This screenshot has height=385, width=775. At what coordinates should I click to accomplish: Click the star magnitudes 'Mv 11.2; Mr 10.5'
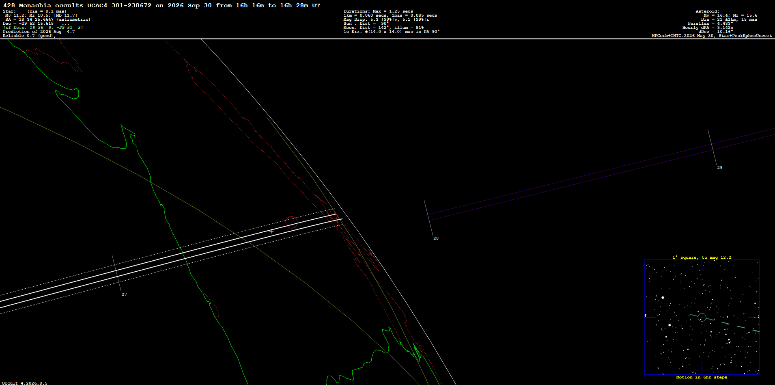(x=28, y=15)
